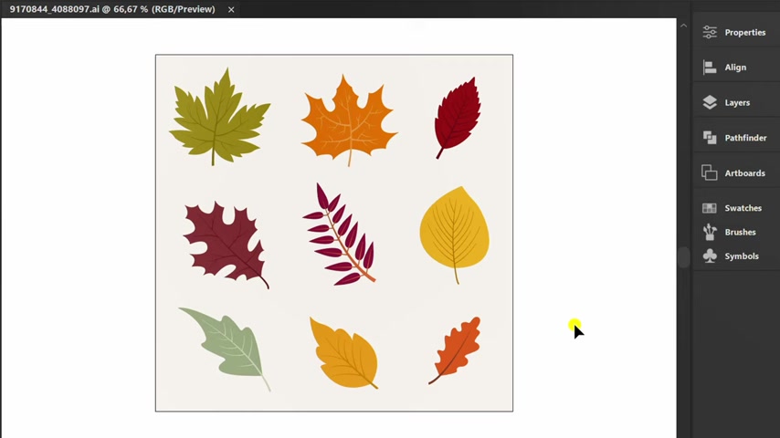The height and width of the screenshot is (438, 780).
Task: Select the orange maple leaf artwork
Action: 349,120
